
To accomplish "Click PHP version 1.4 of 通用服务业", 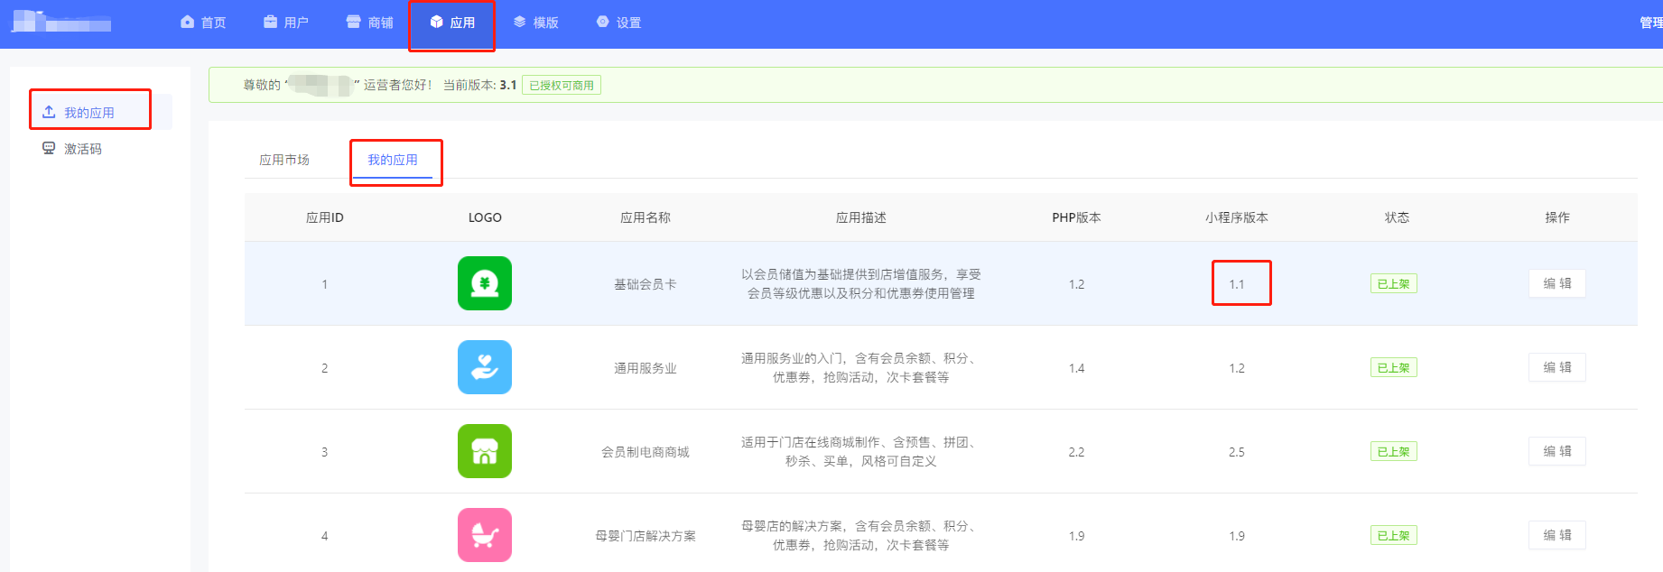I will pyautogui.click(x=1076, y=368).
